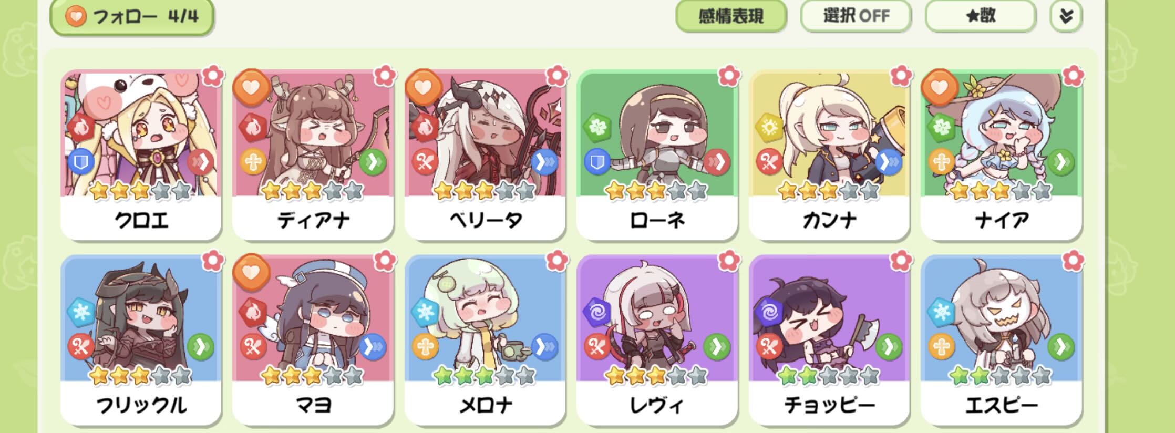Click the snowflake element icon on フリックル card
Viewport: 1175px width, 433px height.
click(80, 312)
